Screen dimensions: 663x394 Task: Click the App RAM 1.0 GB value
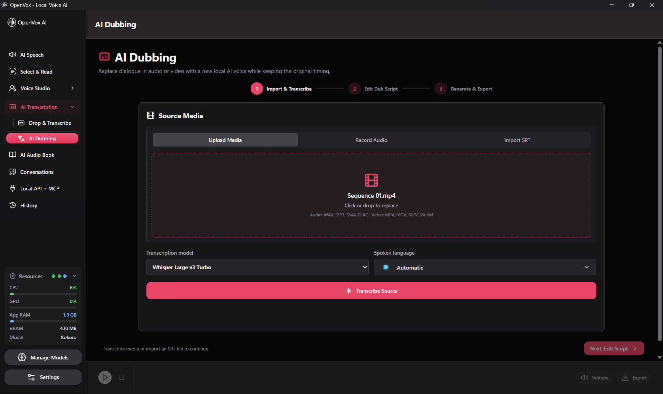[x=70, y=315]
